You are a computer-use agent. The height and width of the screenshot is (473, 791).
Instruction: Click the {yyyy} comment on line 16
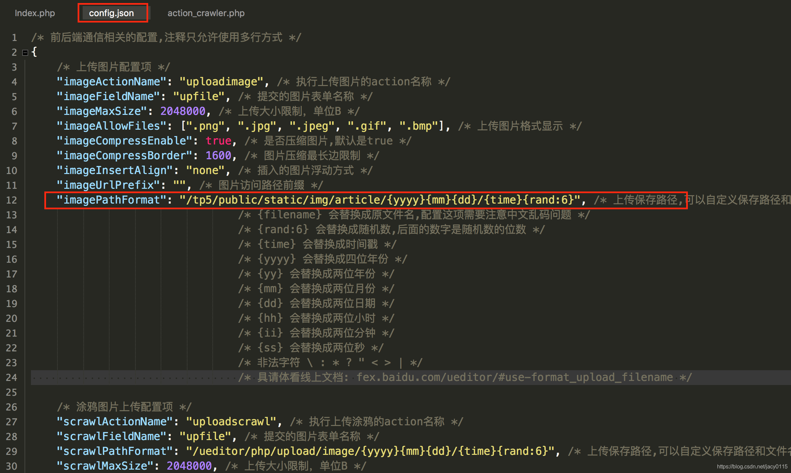[323, 259]
